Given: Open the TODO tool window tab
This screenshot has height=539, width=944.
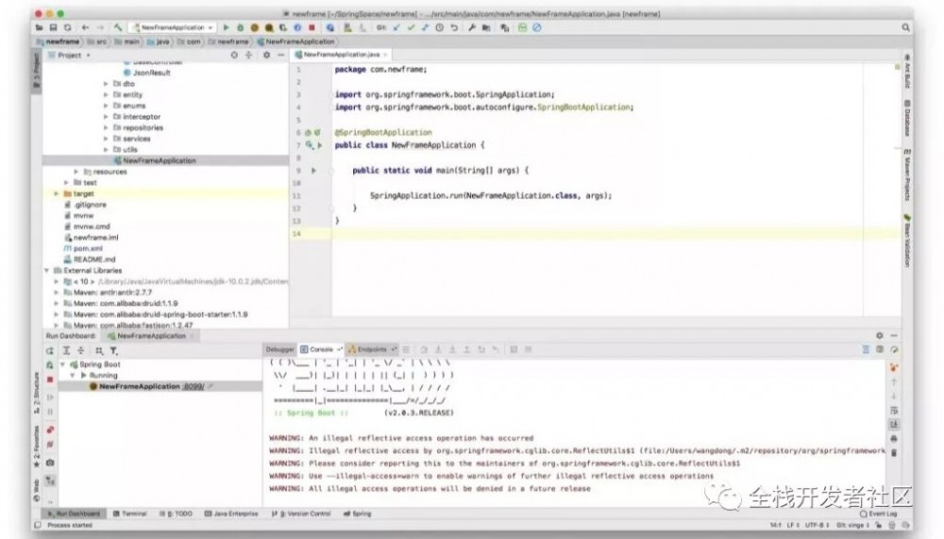Looking at the screenshot, I should click(x=176, y=514).
